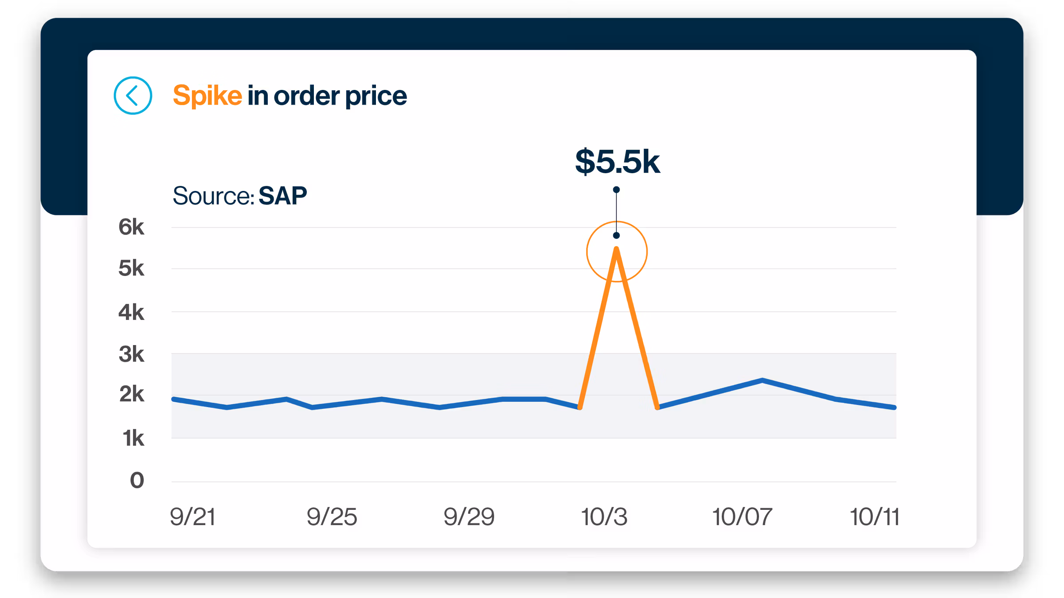Select the 10/07 date on the x-axis

[x=742, y=517]
